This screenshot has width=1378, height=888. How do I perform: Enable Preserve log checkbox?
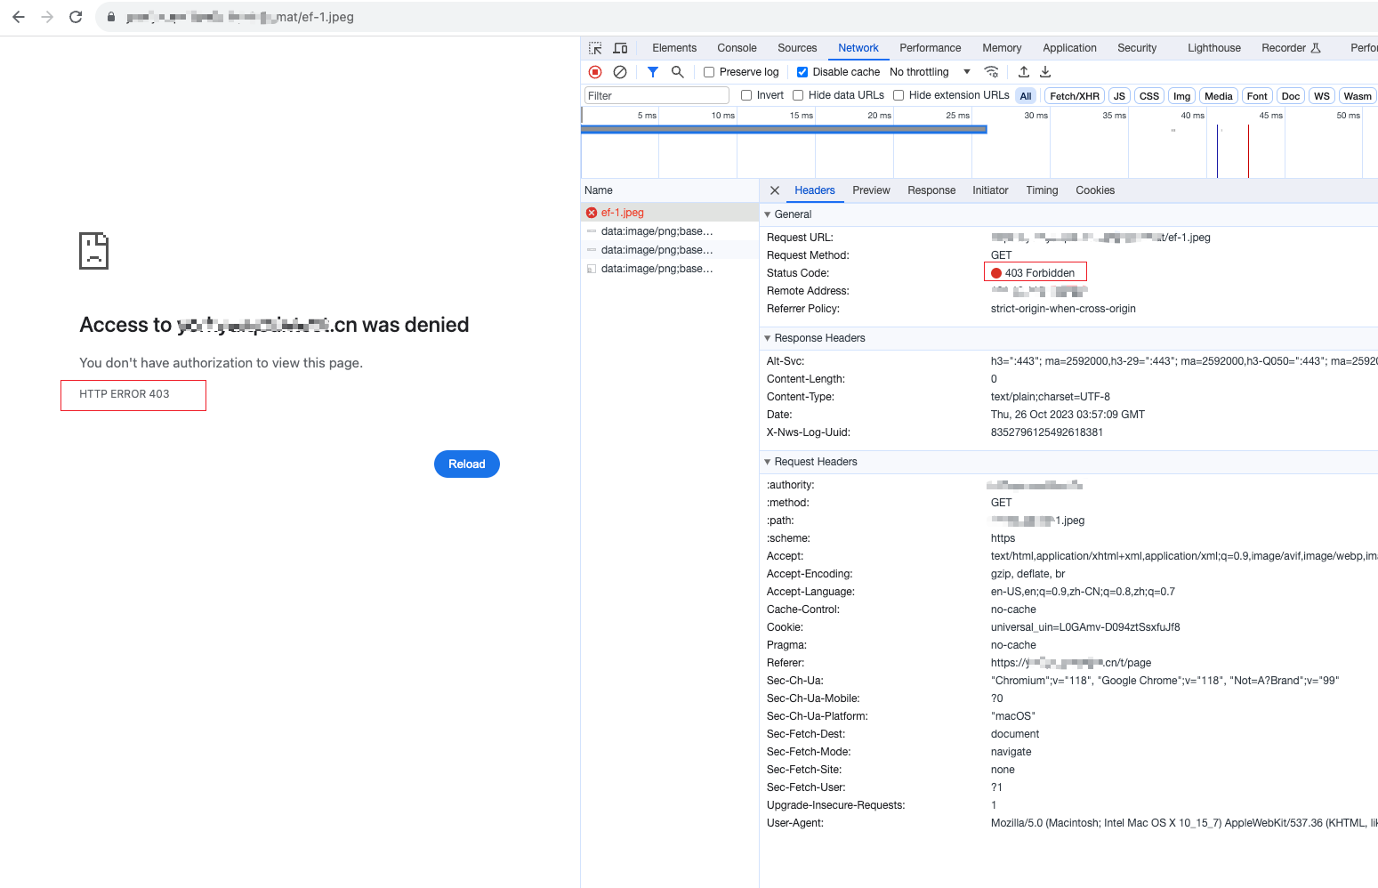point(709,72)
